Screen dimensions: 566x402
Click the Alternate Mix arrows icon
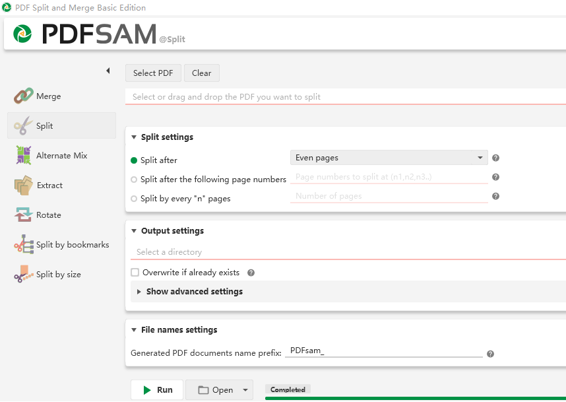pyautogui.click(x=24, y=155)
